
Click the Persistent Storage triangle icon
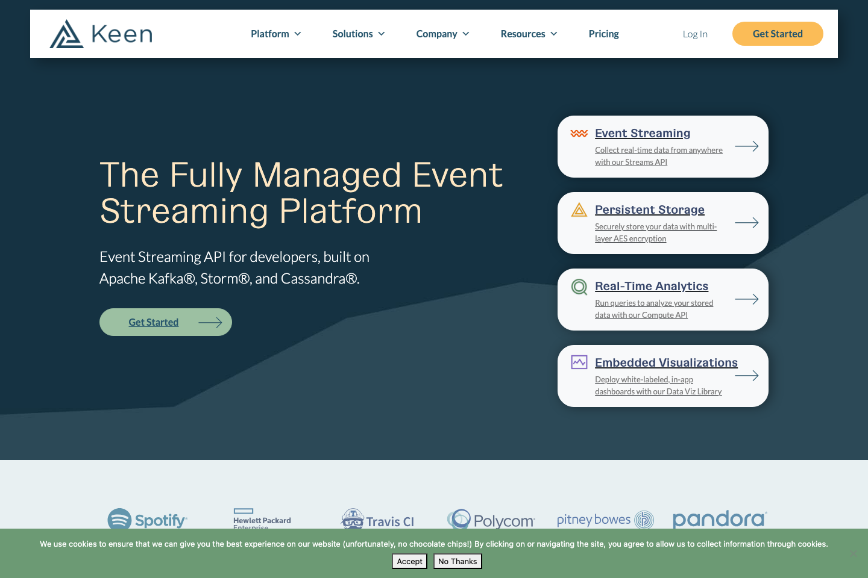pyautogui.click(x=579, y=210)
